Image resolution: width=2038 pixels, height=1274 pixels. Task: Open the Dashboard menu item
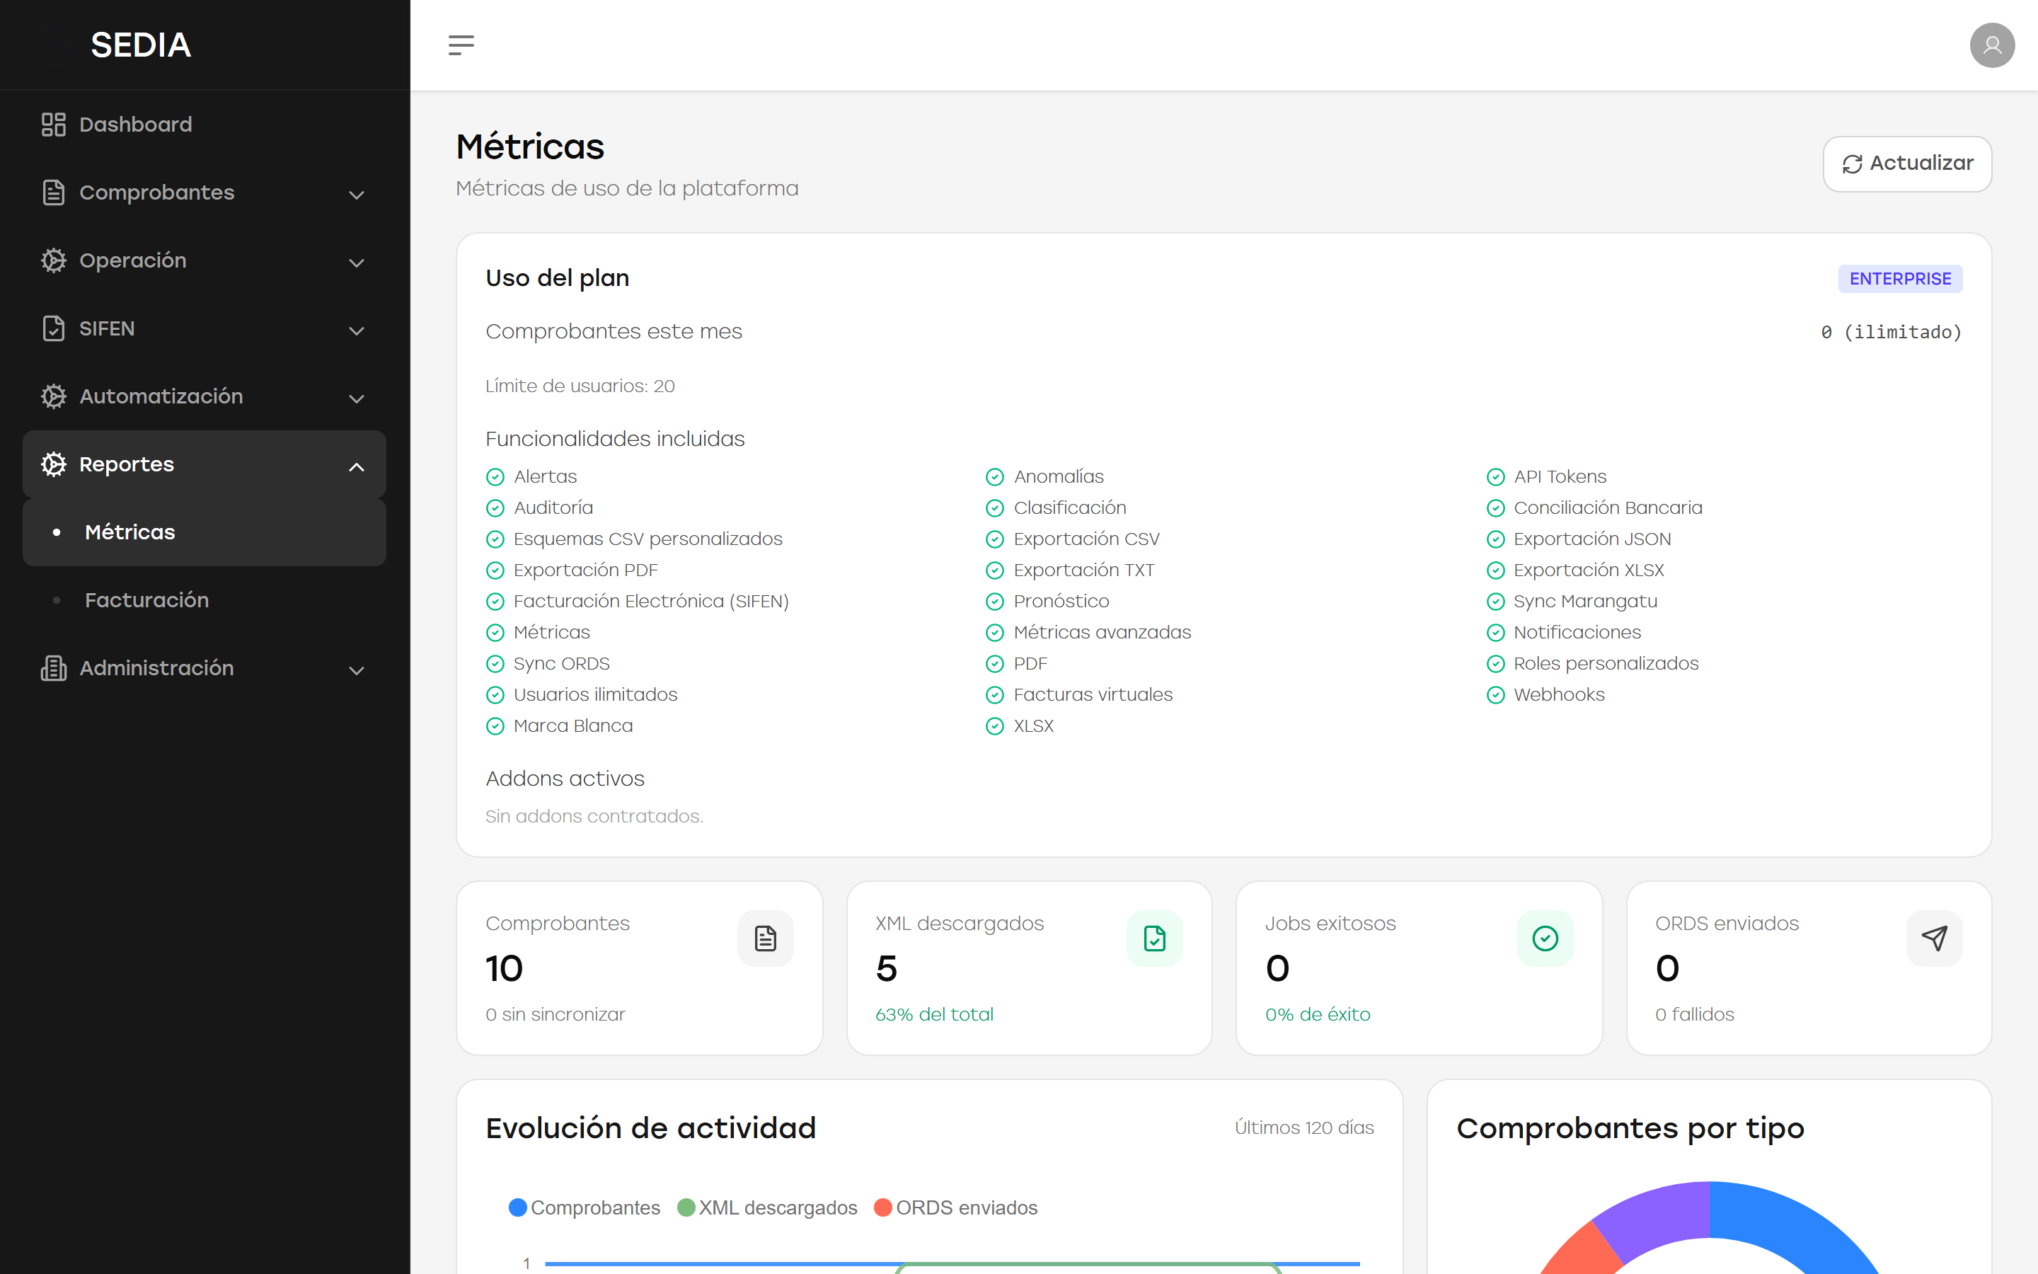(204, 125)
